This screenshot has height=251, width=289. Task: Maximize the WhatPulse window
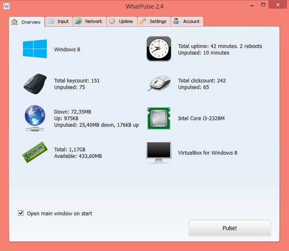263,5
